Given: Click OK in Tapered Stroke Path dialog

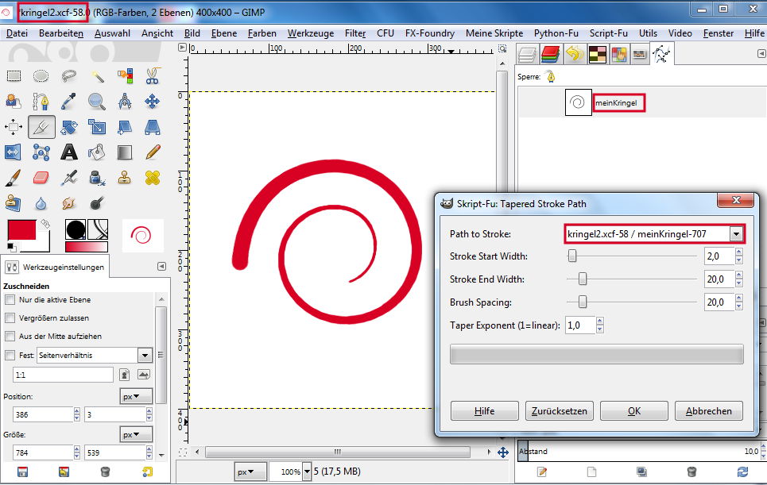Looking at the screenshot, I should click(633, 411).
